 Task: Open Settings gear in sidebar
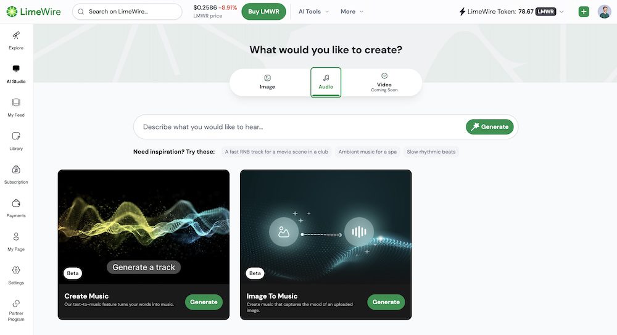(16, 270)
